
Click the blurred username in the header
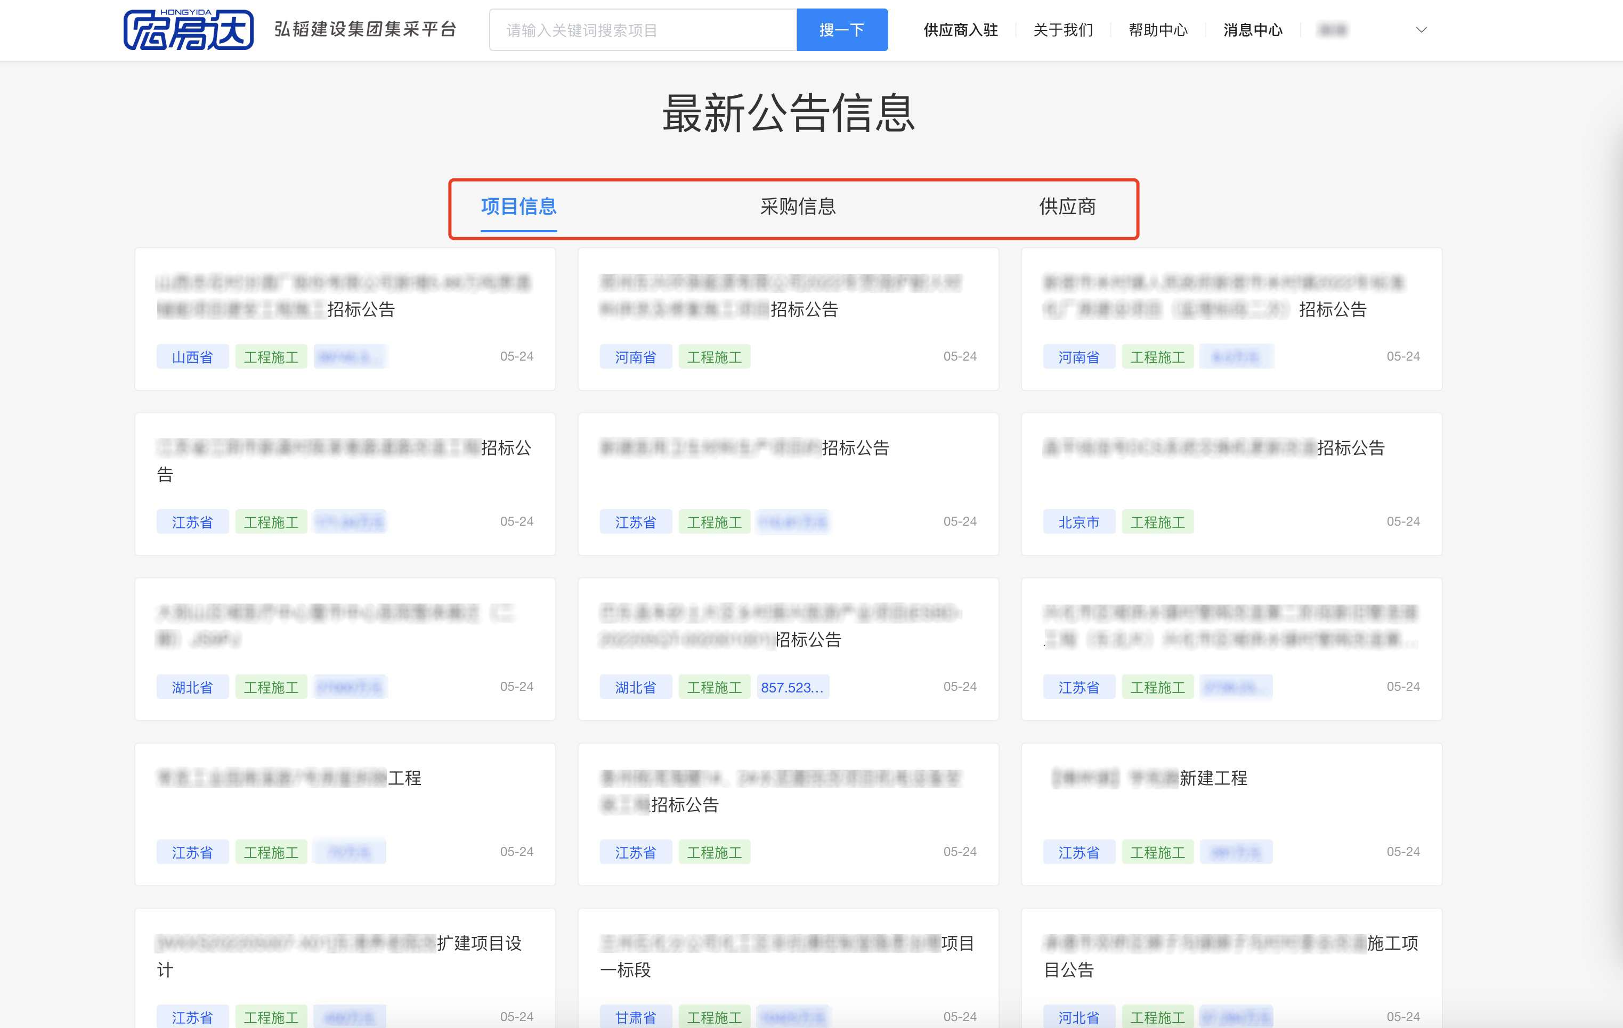[1333, 30]
